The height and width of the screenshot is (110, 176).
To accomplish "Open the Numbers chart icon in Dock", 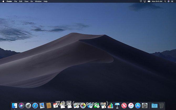I will click(x=110, y=106).
